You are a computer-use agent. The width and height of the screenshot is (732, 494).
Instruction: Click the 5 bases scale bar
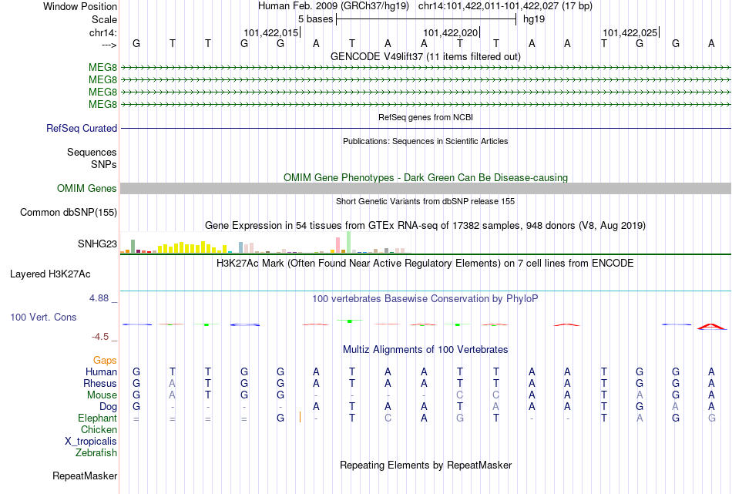tap(426, 19)
